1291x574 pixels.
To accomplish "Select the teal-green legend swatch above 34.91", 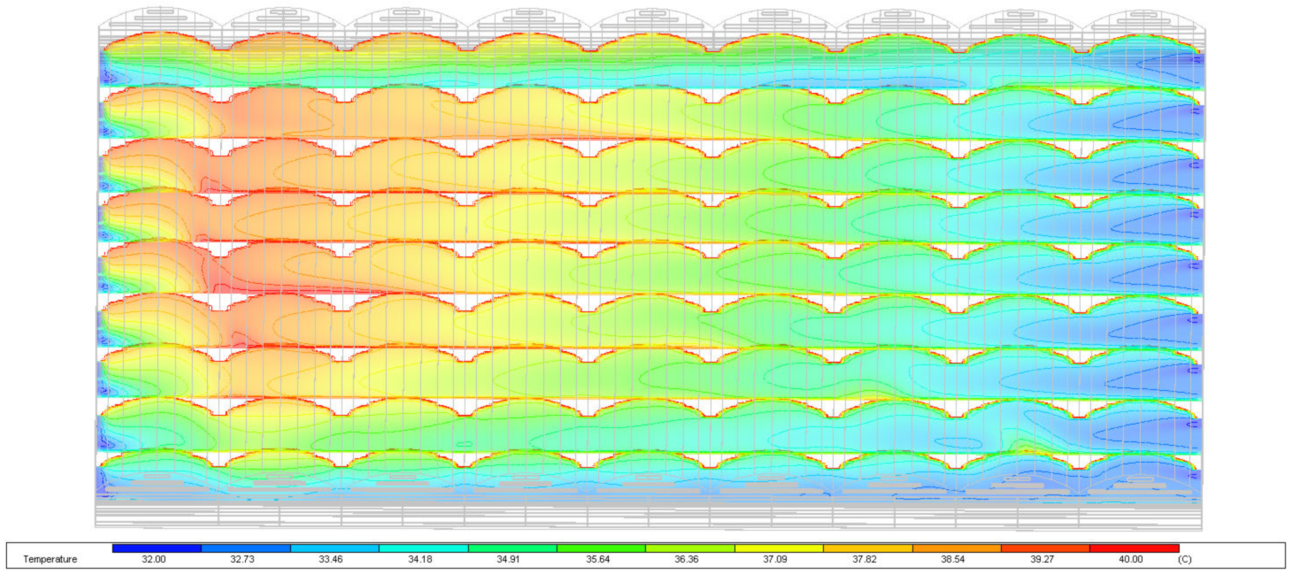I will (x=512, y=548).
